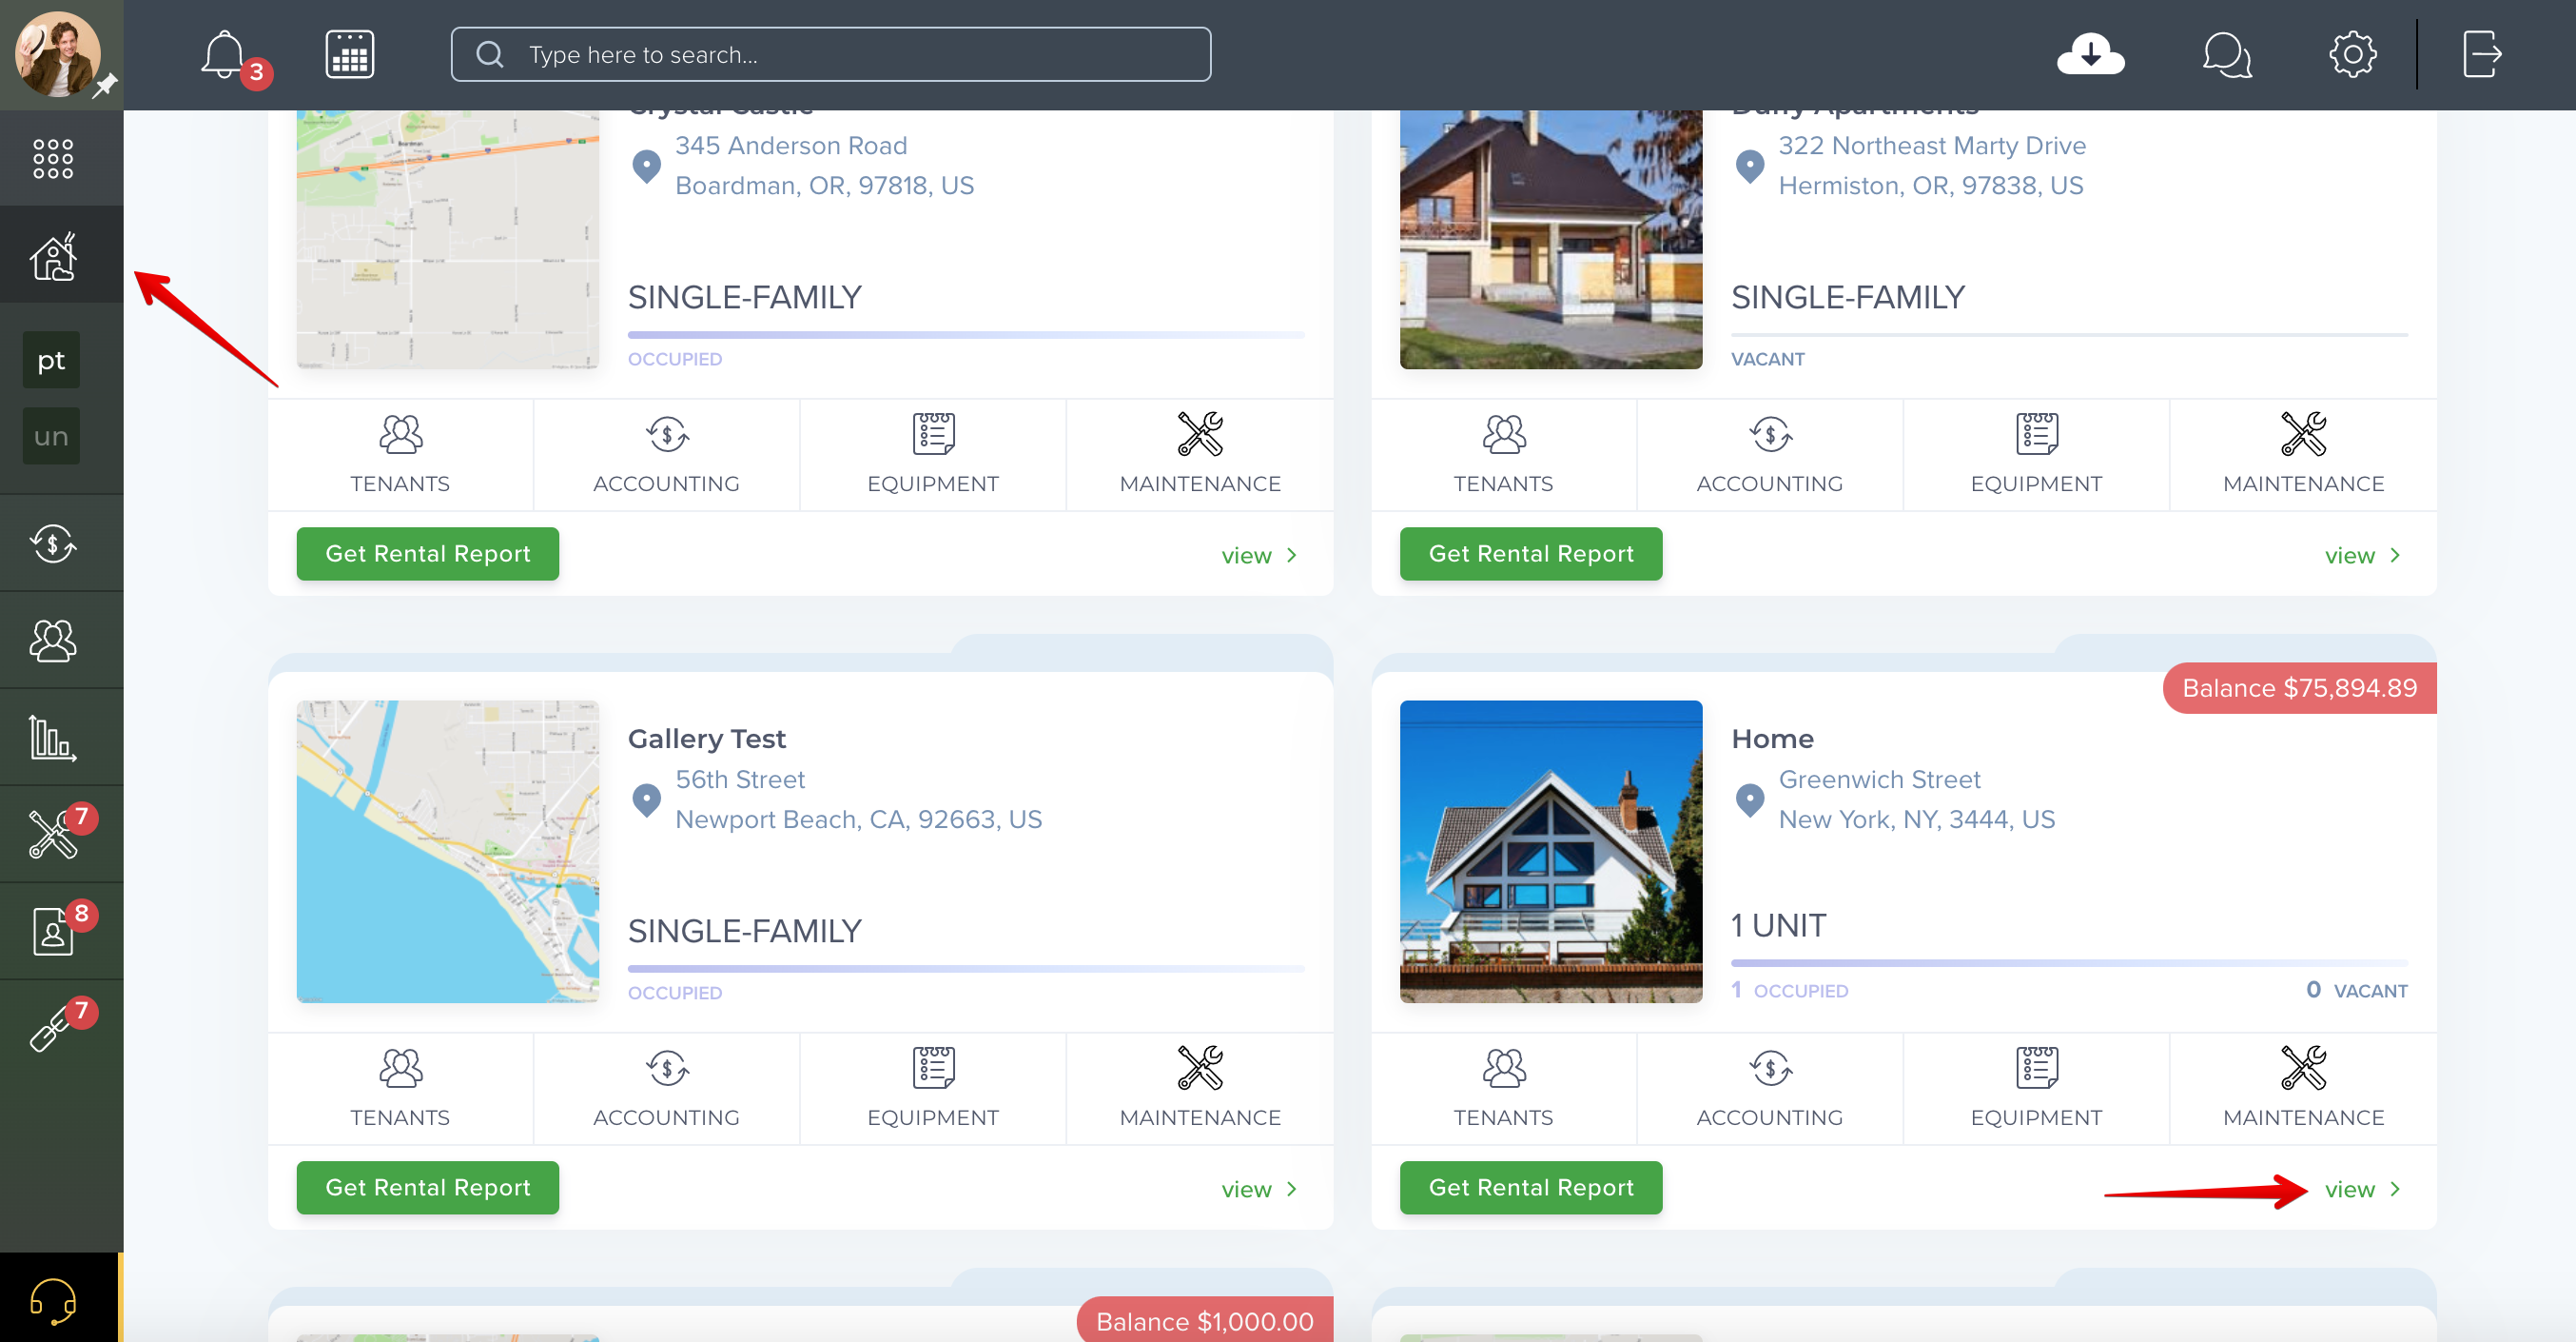Click the user profile avatar
The width and height of the screenshot is (2576, 1342).
click(58, 54)
